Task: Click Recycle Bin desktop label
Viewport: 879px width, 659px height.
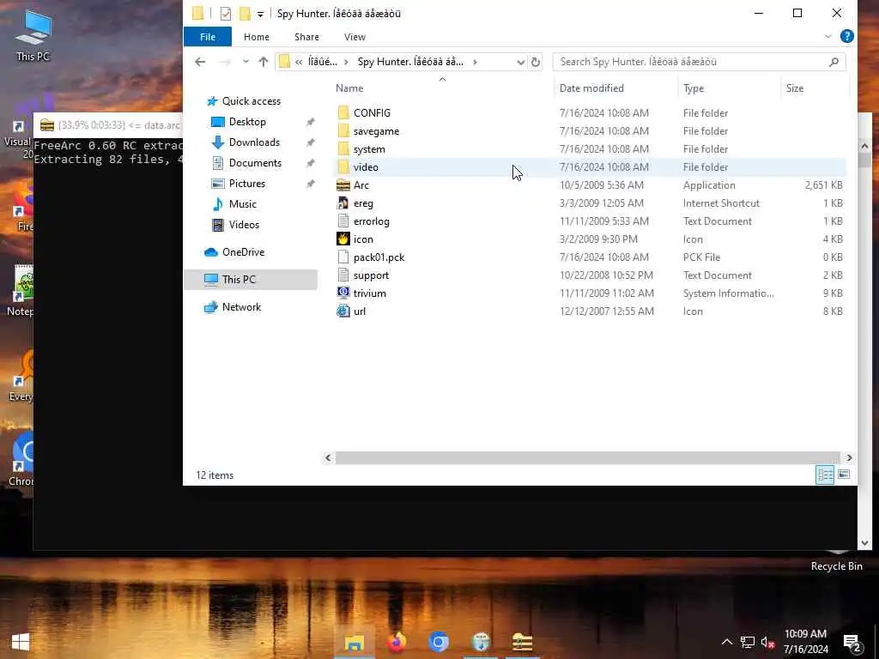Action: tap(836, 566)
